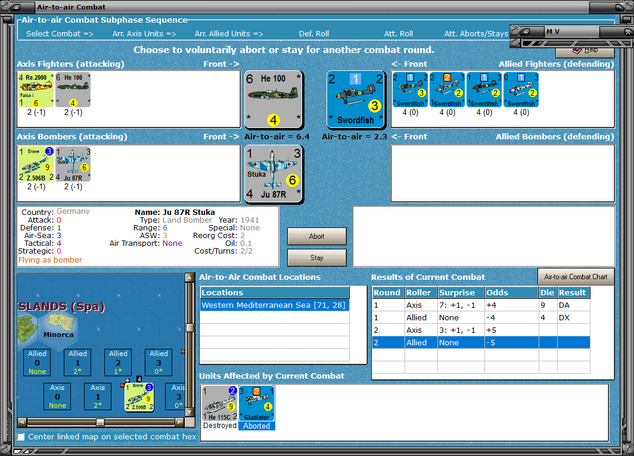Click the Air-to-air Combat title bar icon
Screen dimensions: 634x456
tap(17, 7)
